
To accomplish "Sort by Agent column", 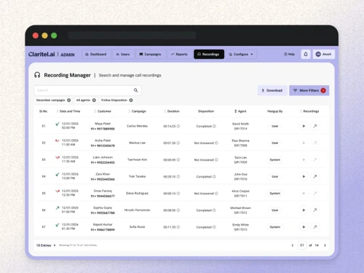I will click(240, 111).
